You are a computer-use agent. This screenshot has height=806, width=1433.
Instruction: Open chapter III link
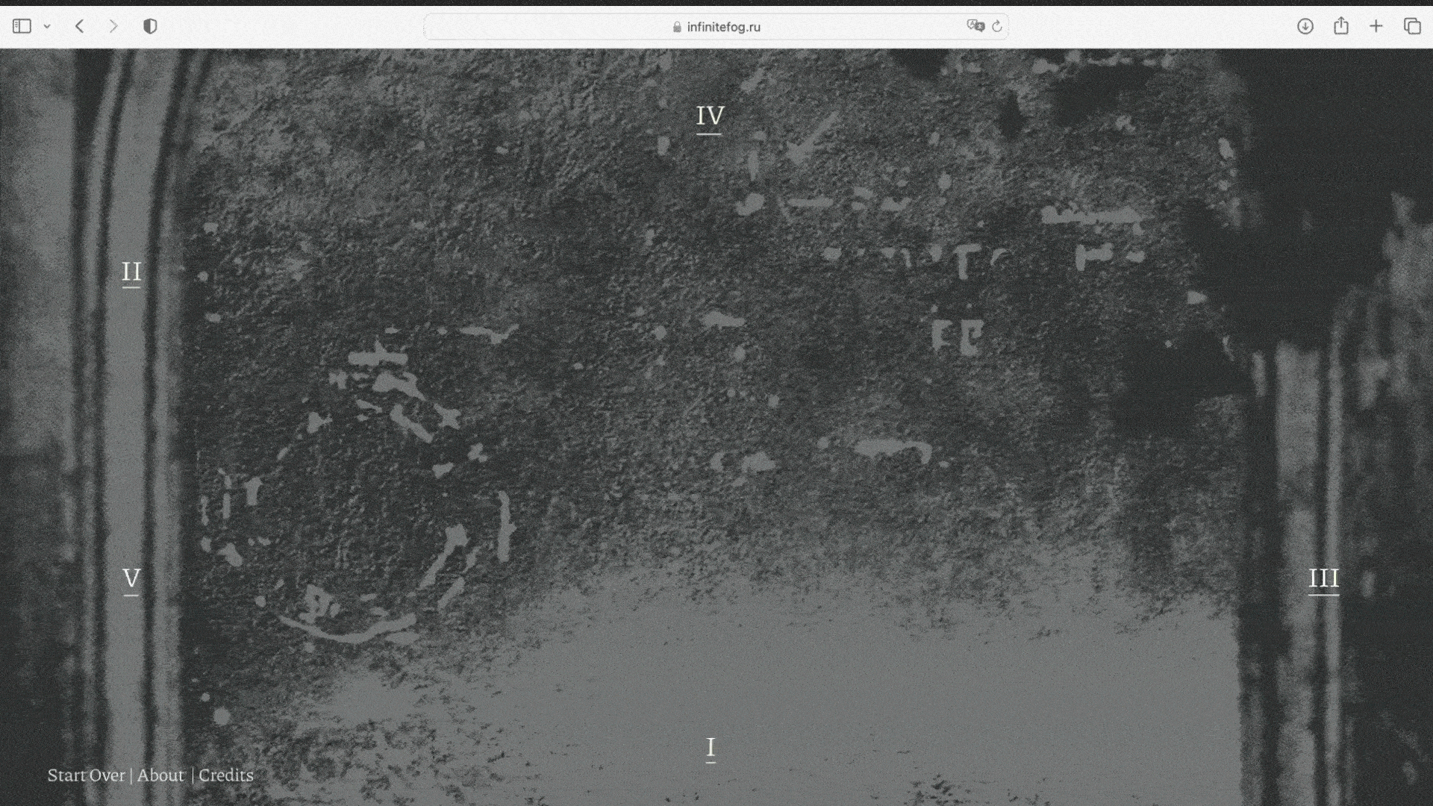coord(1323,578)
